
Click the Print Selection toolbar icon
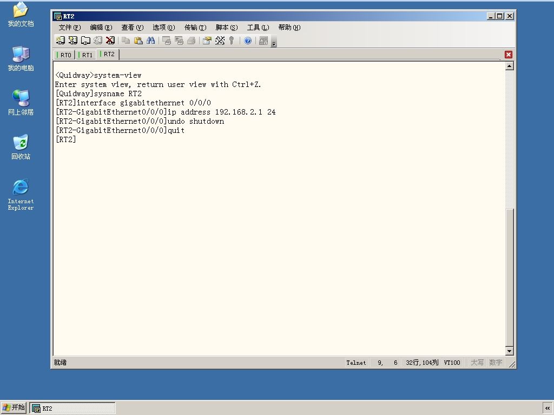tap(179, 41)
